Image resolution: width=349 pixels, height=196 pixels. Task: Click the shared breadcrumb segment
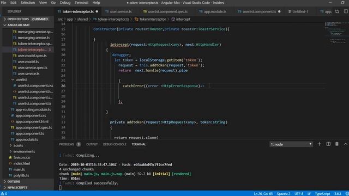(x=82, y=20)
